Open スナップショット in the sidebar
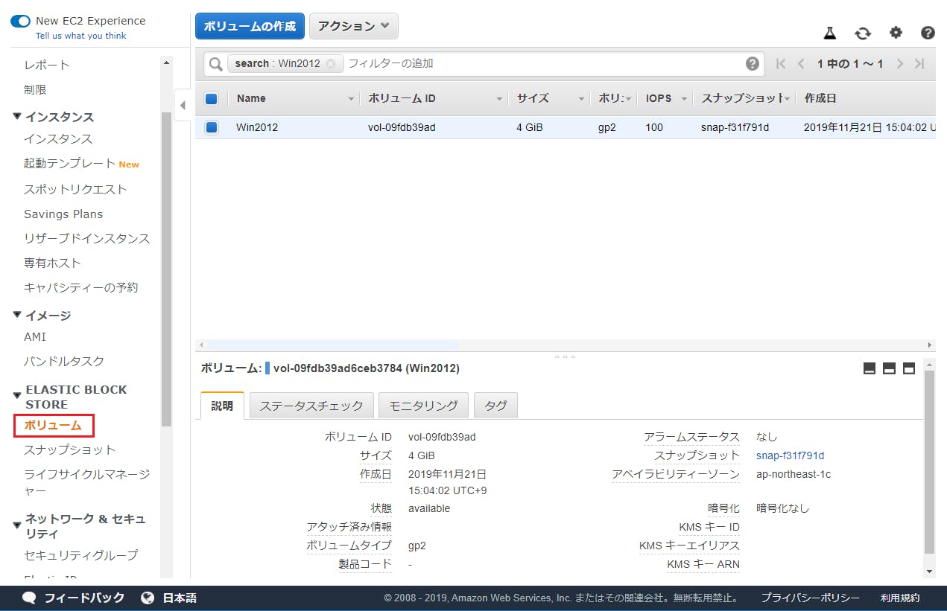 coord(70,450)
